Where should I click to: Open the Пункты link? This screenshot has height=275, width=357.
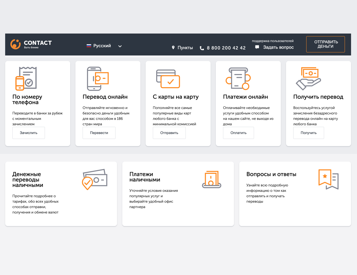[185, 48]
